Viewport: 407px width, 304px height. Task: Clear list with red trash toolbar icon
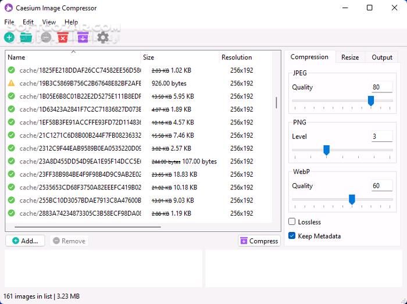[x=63, y=38]
